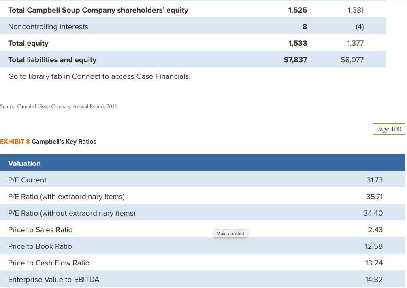Select the P/E Ratio without extraordinary items row

pyautogui.click(x=71, y=213)
